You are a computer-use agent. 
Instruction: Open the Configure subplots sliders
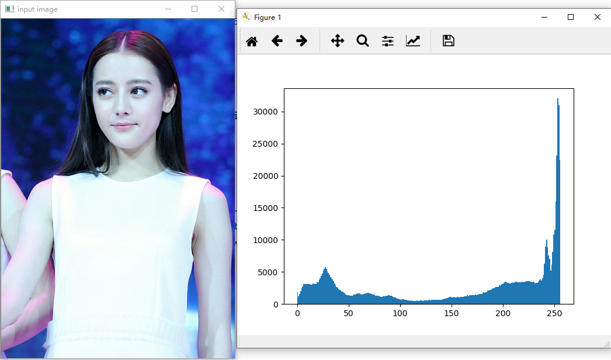[387, 41]
